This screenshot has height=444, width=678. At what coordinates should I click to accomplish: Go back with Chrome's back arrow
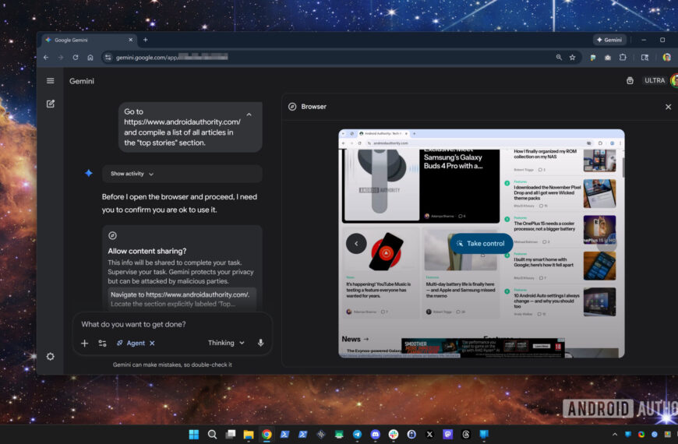pyautogui.click(x=46, y=58)
